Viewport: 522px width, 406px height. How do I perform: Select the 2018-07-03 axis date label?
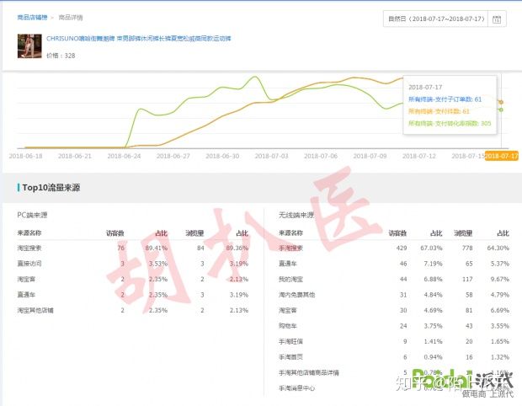[x=271, y=156]
